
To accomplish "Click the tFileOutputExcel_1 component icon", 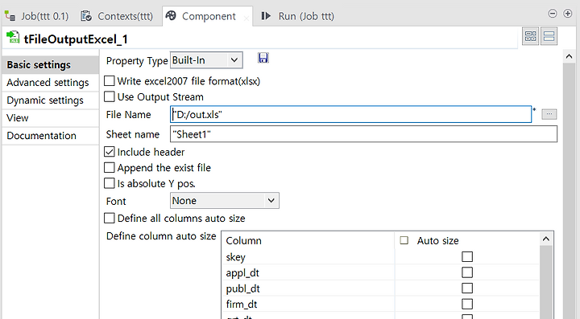I will (x=13, y=37).
